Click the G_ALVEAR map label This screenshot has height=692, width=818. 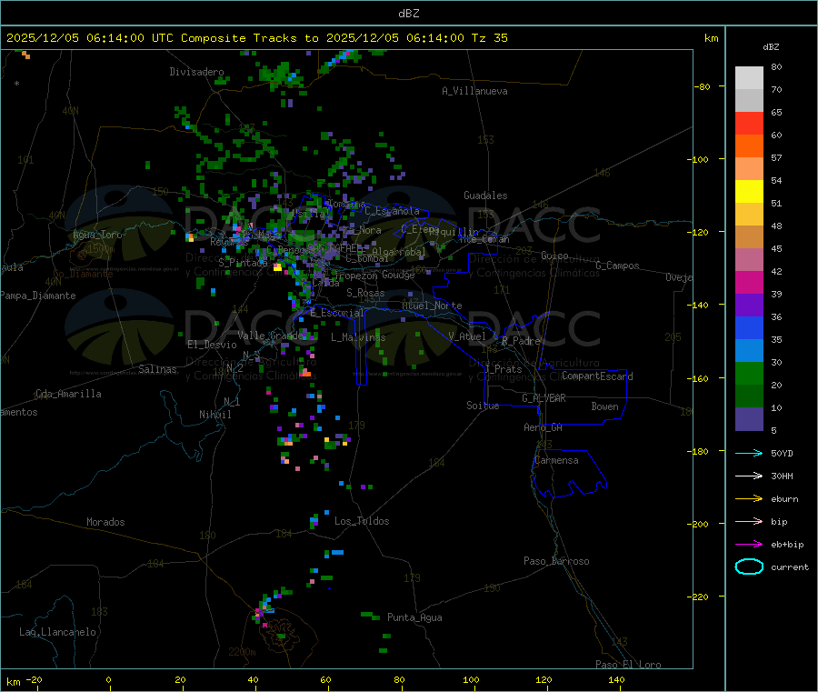544,398
